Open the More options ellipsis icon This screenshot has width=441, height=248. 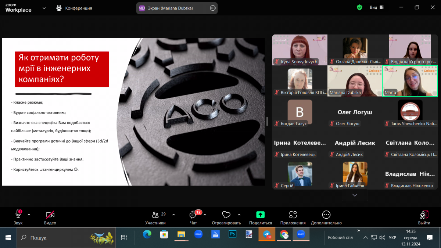pyautogui.click(x=326, y=215)
